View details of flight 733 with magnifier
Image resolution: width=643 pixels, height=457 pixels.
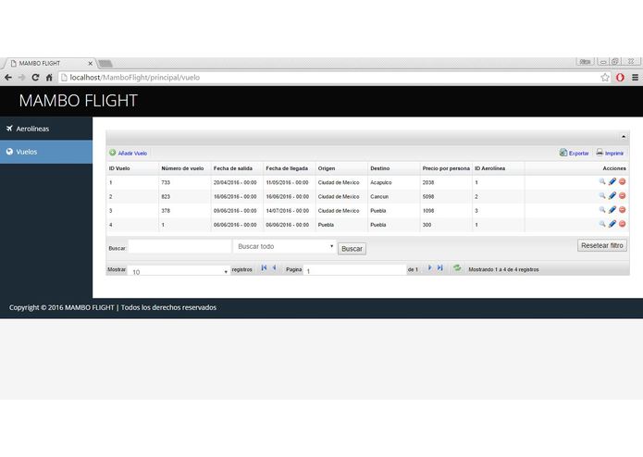pyautogui.click(x=602, y=181)
